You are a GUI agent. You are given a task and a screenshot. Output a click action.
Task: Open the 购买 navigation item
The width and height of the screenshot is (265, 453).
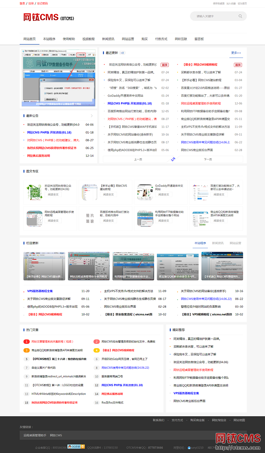[x=145, y=39]
